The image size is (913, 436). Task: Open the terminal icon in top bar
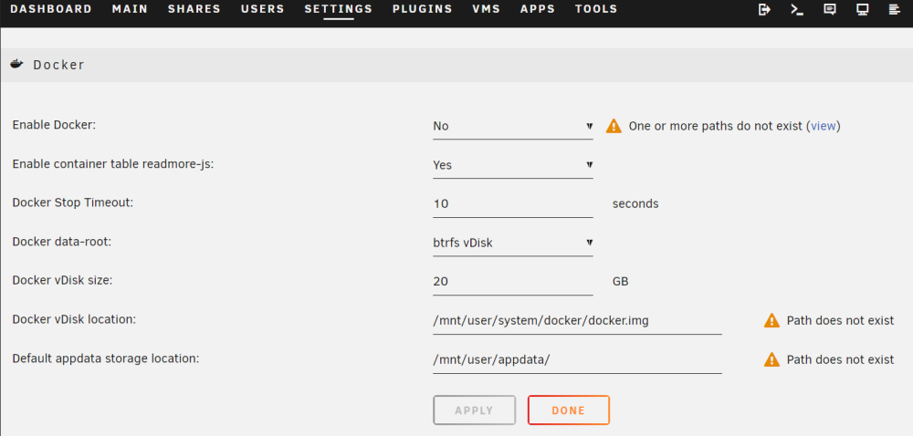(x=797, y=9)
